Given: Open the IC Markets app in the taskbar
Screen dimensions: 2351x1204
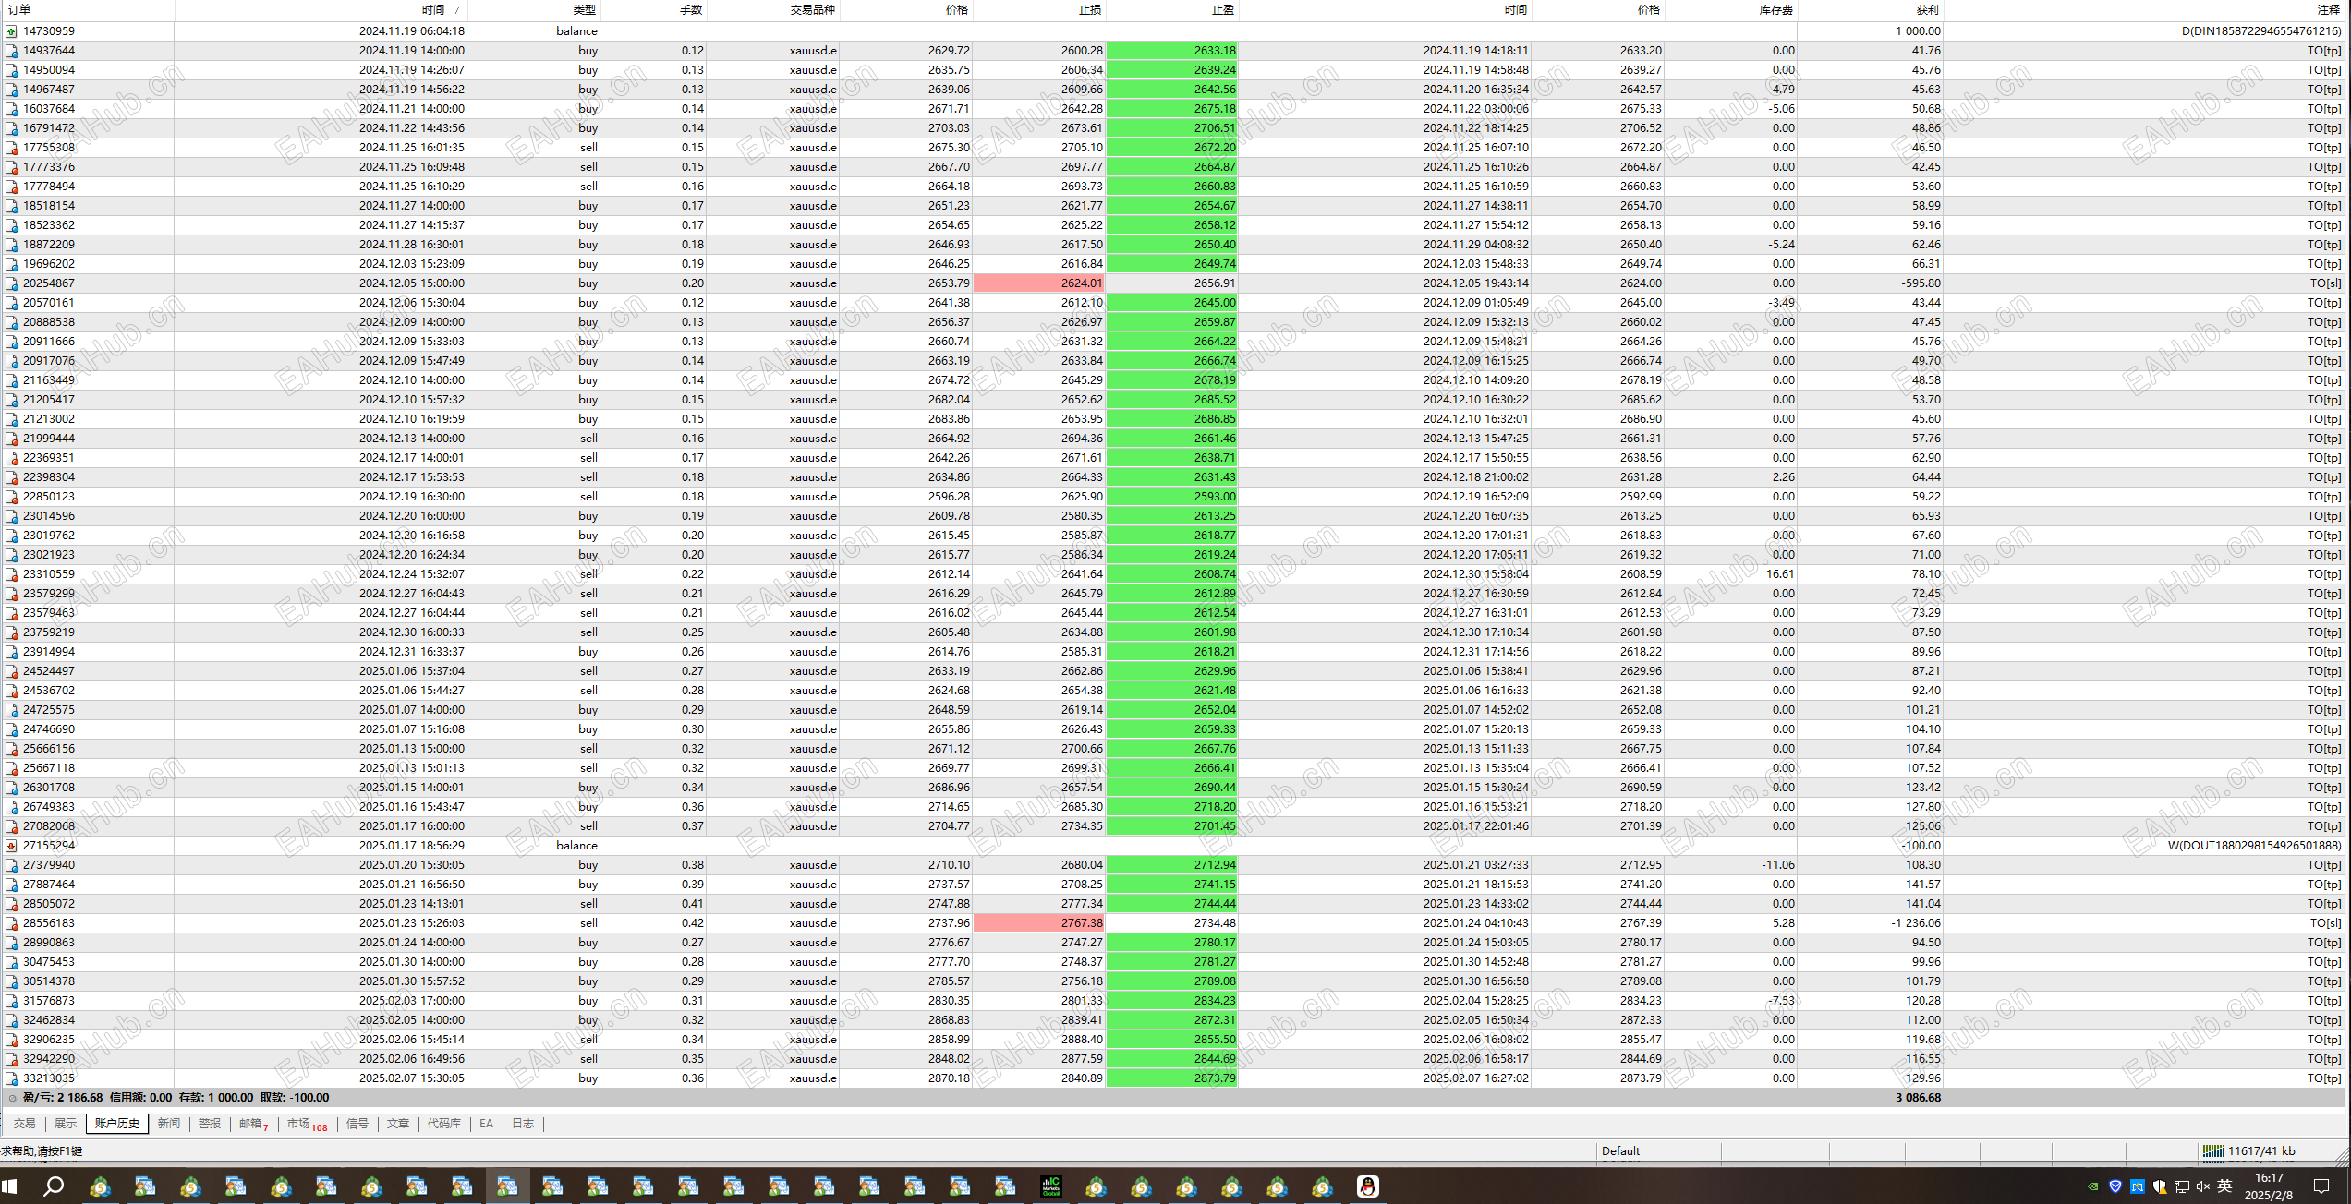Looking at the screenshot, I should click(x=1050, y=1186).
